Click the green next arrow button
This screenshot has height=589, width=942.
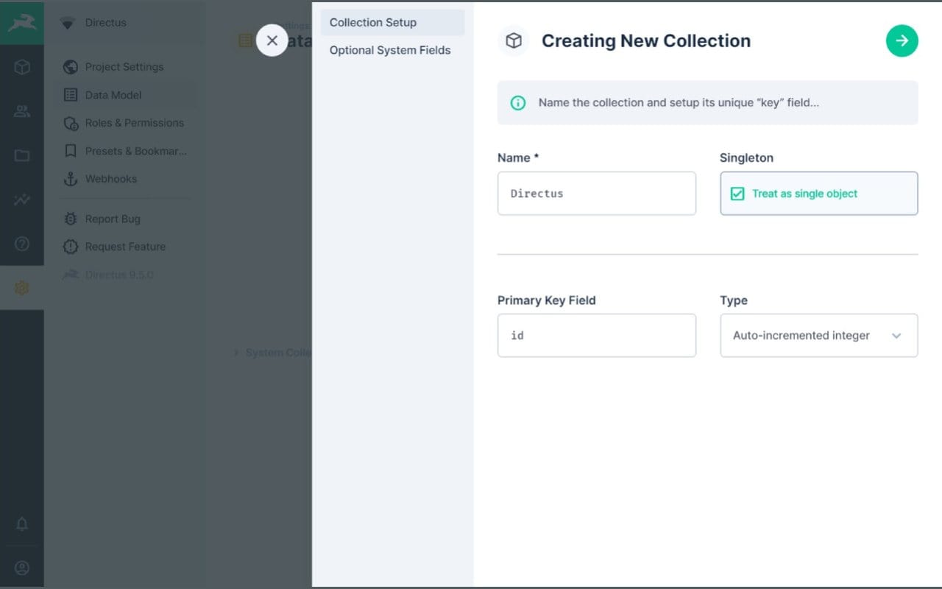tap(902, 40)
